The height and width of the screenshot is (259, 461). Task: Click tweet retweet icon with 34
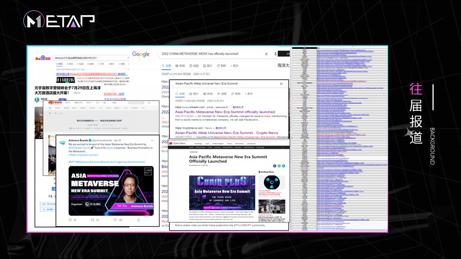[93, 220]
